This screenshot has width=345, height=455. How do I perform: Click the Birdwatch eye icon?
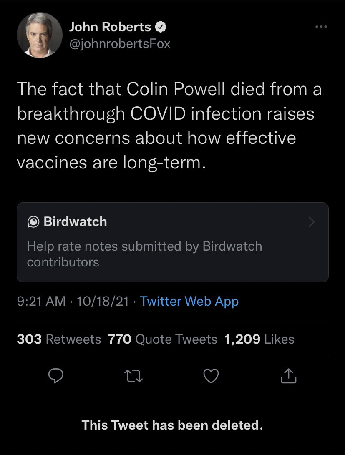33,222
